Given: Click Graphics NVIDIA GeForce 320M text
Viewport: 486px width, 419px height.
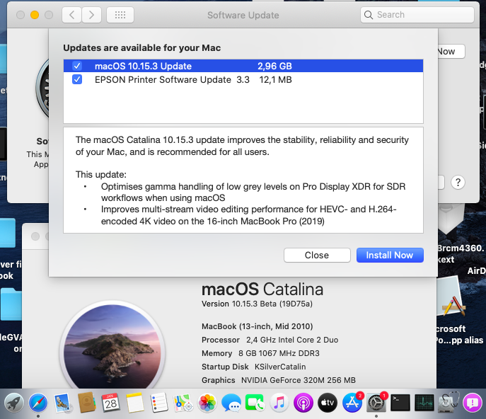Looking at the screenshot, I should [x=279, y=380].
